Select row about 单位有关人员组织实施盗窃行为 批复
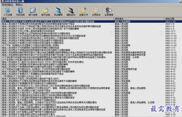The image size is (182, 117). [x=91, y=93]
